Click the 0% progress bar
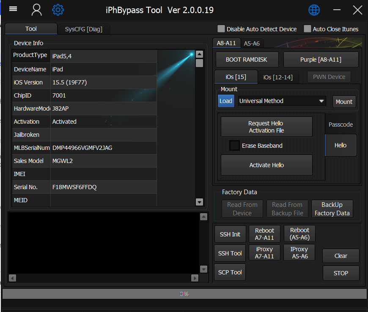The width and height of the screenshot is (368, 312). tap(184, 294)
